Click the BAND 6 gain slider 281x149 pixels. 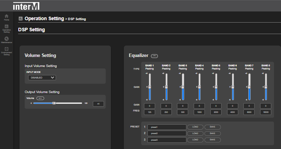(x=233, y=87)
